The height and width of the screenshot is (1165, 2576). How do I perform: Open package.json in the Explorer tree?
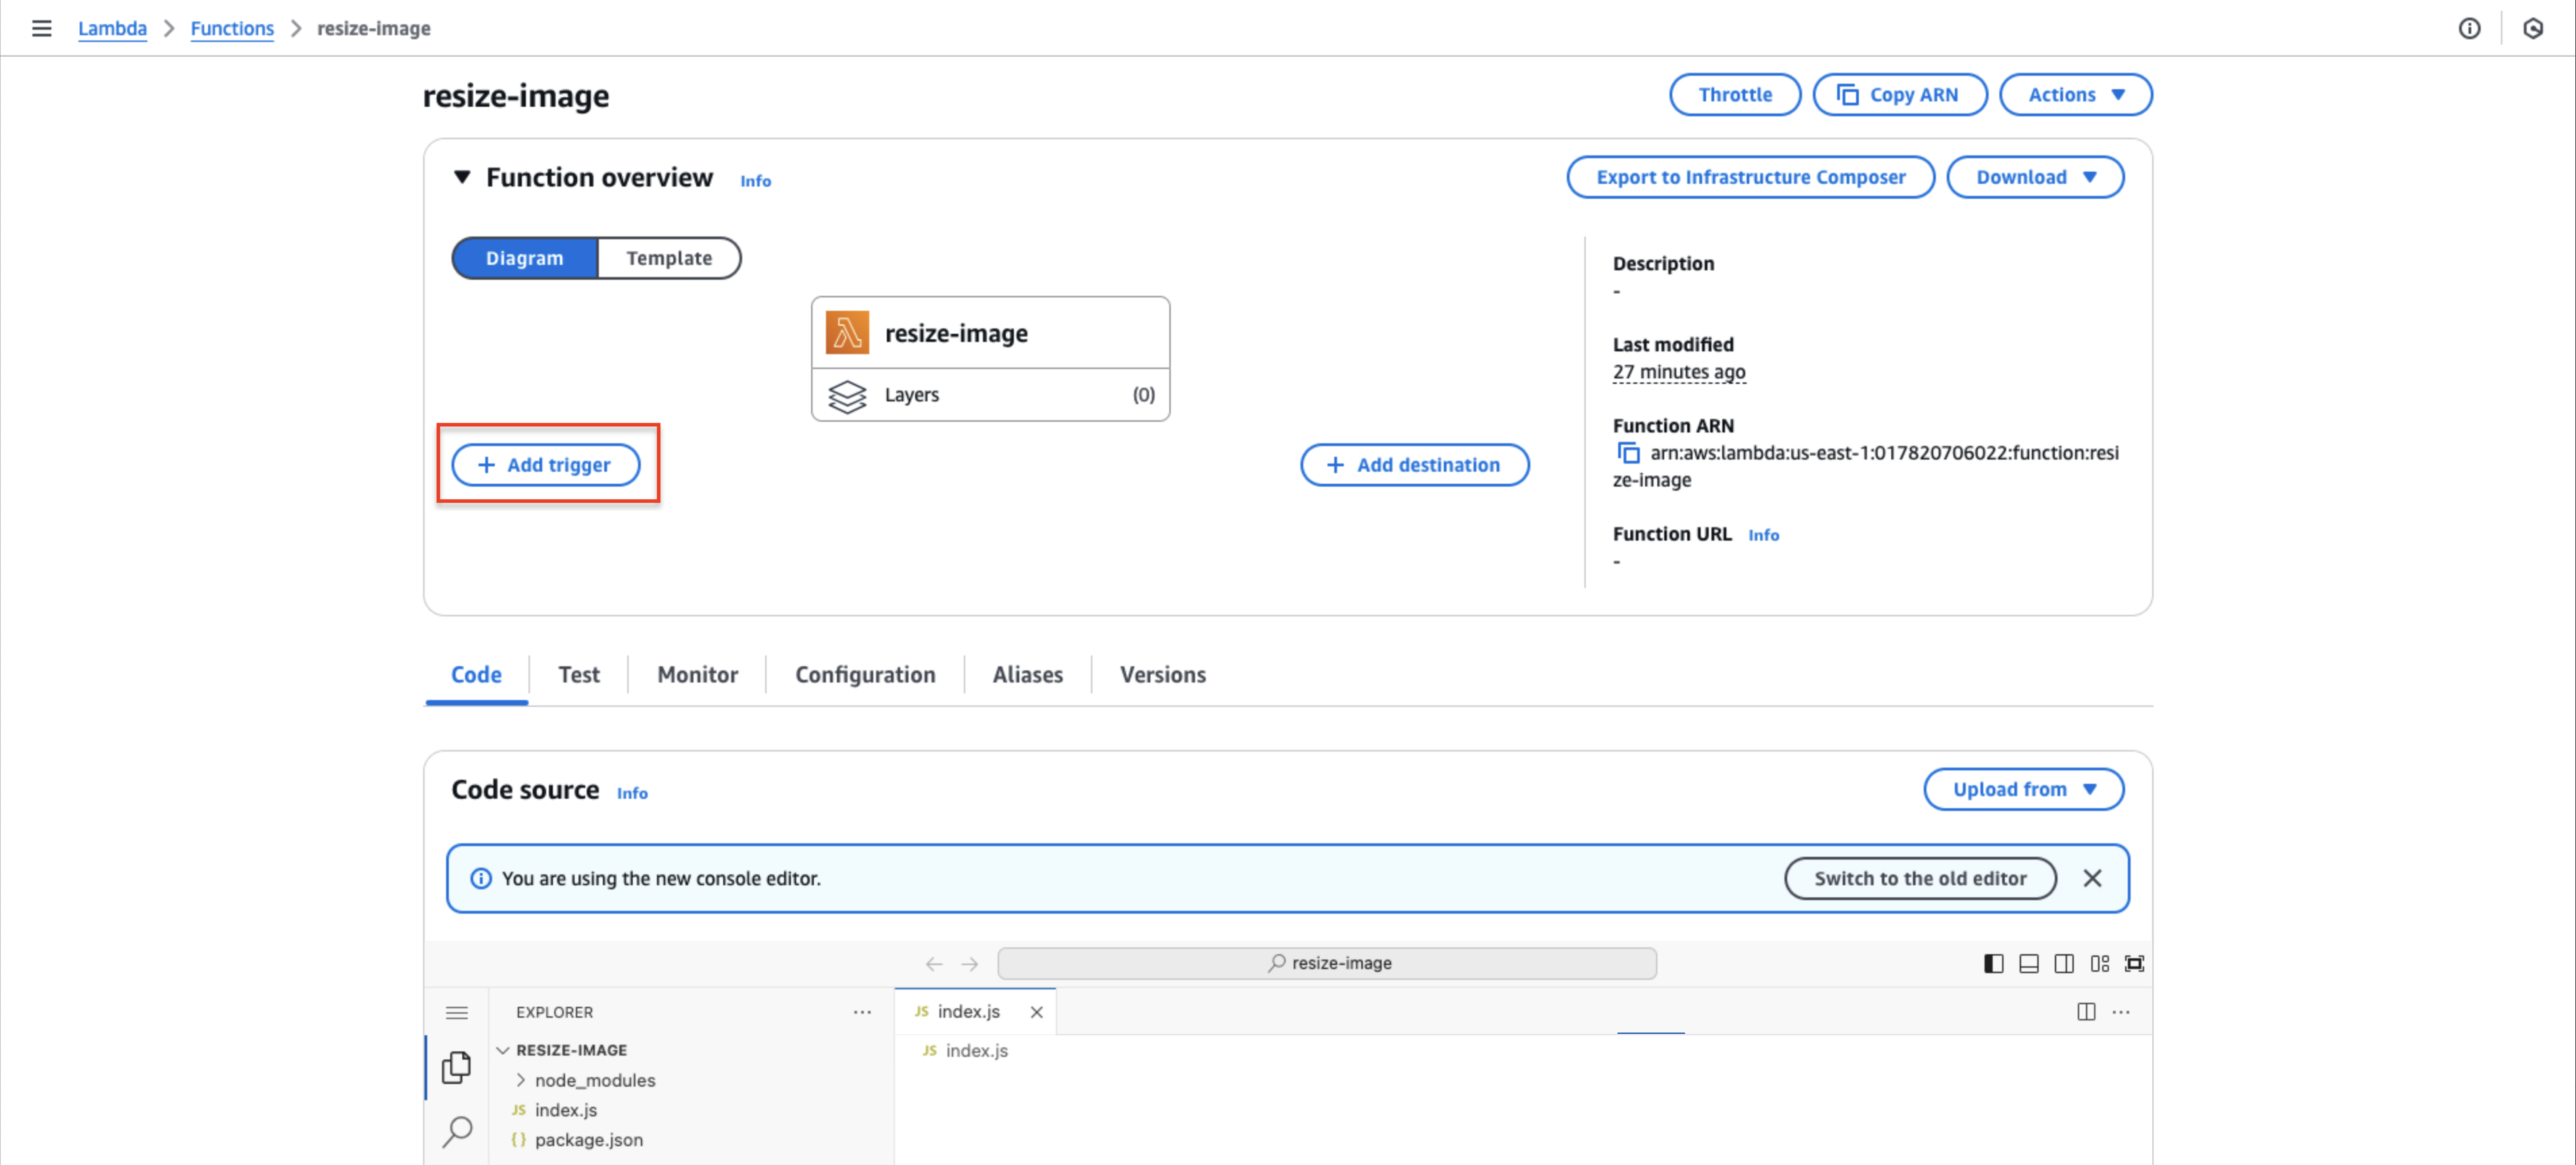[x=588, y=1140]
